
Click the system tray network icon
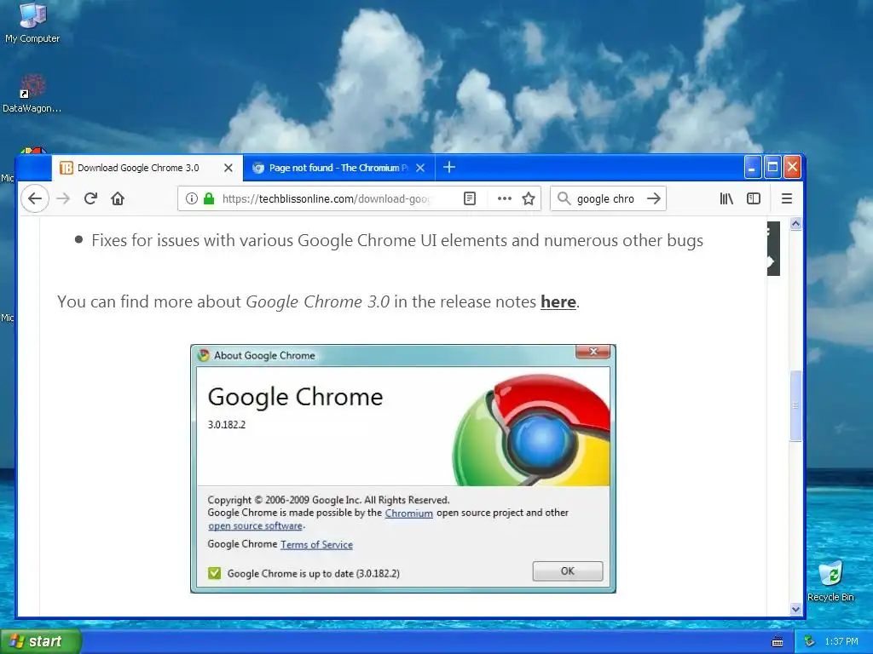pyautogui.click(x=810, y=642)
